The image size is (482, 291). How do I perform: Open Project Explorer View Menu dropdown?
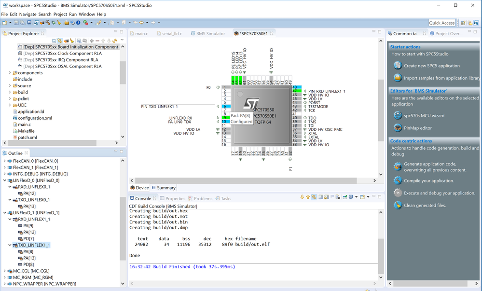click(x=122, y=41)
